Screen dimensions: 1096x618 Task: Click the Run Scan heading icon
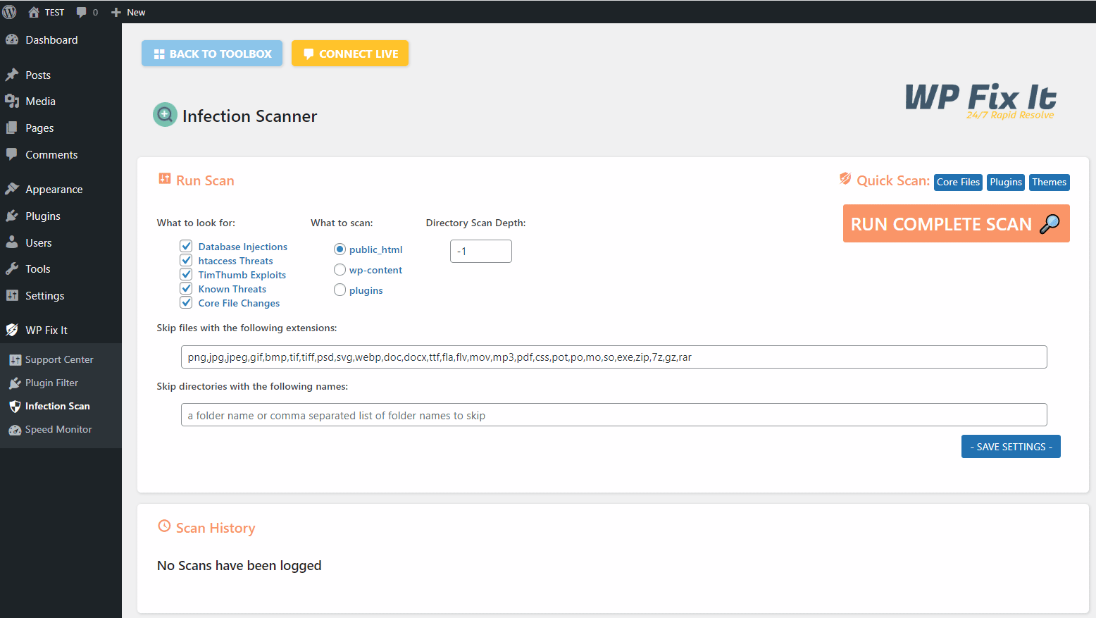tap(164, 179)
